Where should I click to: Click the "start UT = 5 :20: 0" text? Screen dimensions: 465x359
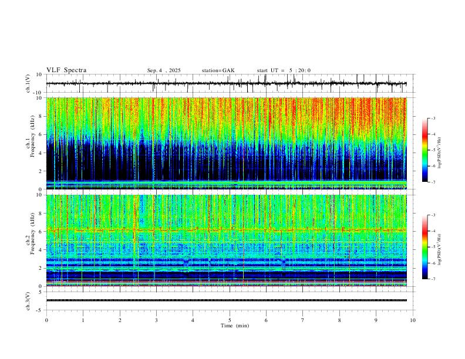(284, 70)
